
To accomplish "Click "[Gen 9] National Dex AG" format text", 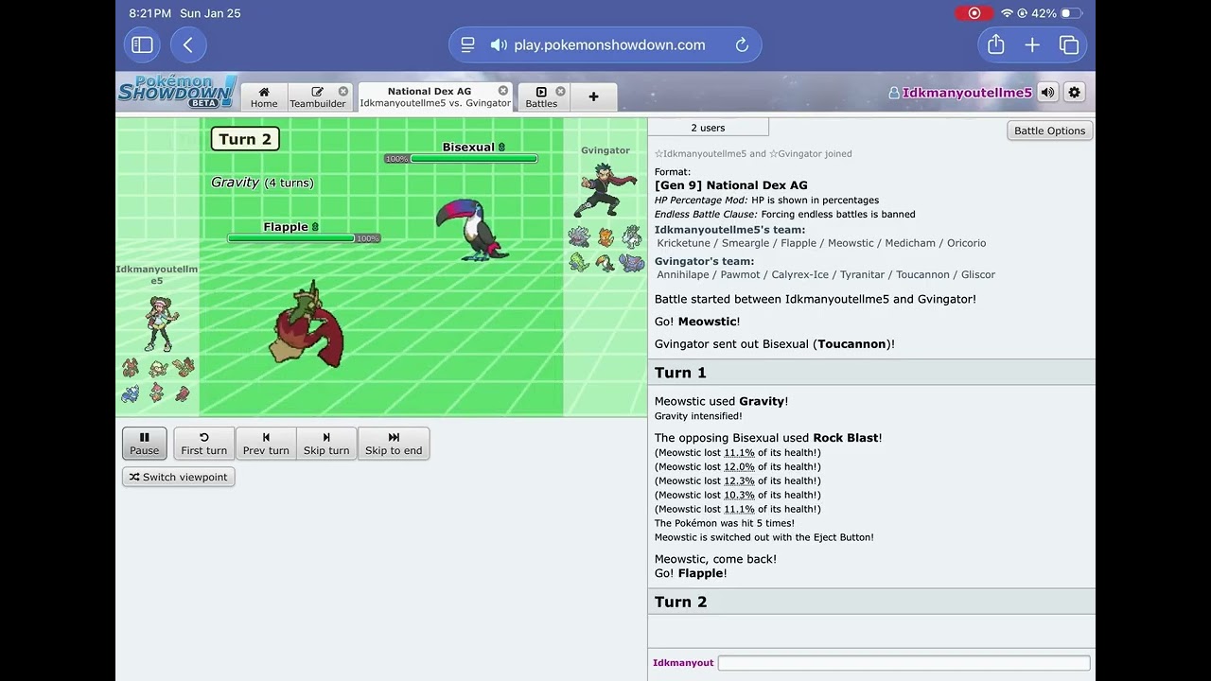I will click(x=731, y=185).
